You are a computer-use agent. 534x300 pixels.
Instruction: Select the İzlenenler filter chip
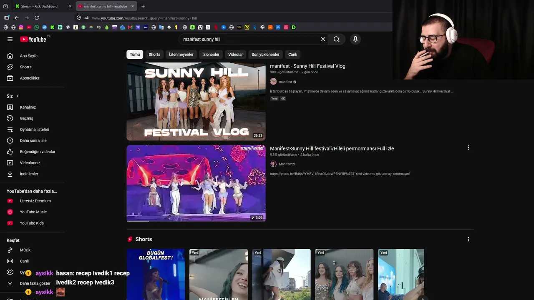211,55
